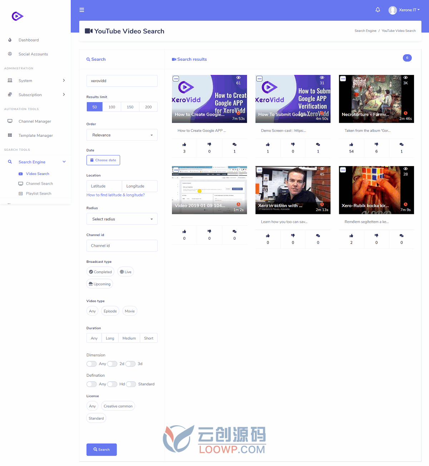429x466 pixels.
Task: Click Search Engine breadcrumb link
Action: [365, 31]
